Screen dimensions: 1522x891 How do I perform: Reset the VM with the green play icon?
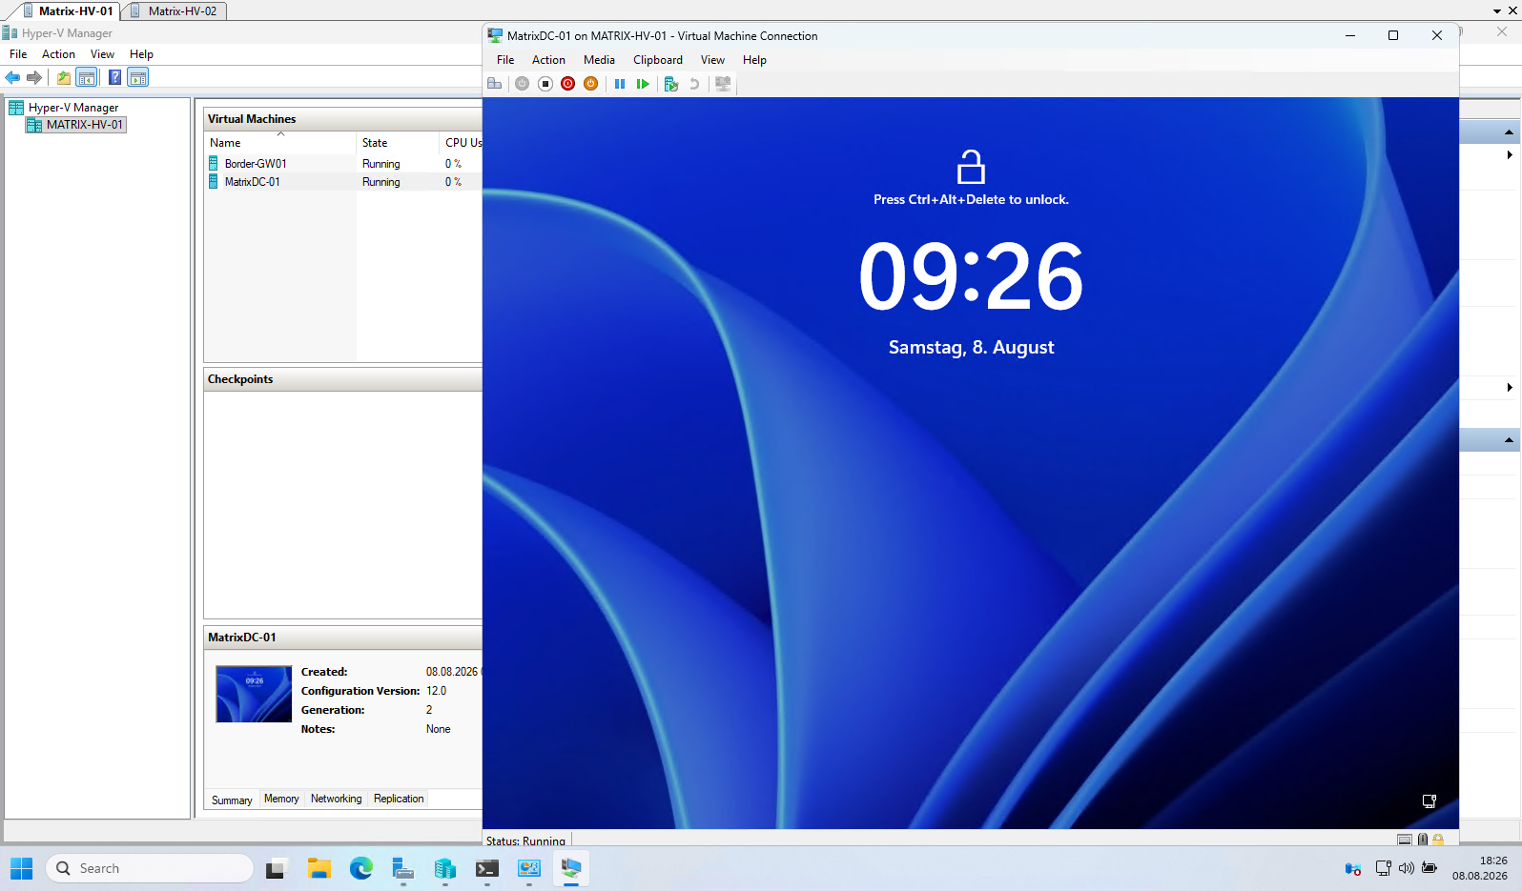(x=643, y=84)
